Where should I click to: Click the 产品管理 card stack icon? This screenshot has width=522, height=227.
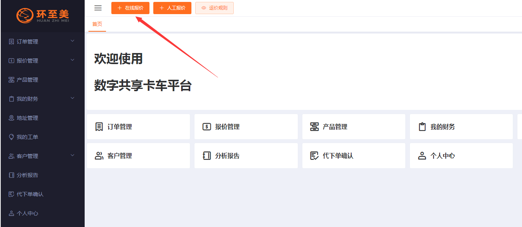pyautogui.click(x=314, y=127)
